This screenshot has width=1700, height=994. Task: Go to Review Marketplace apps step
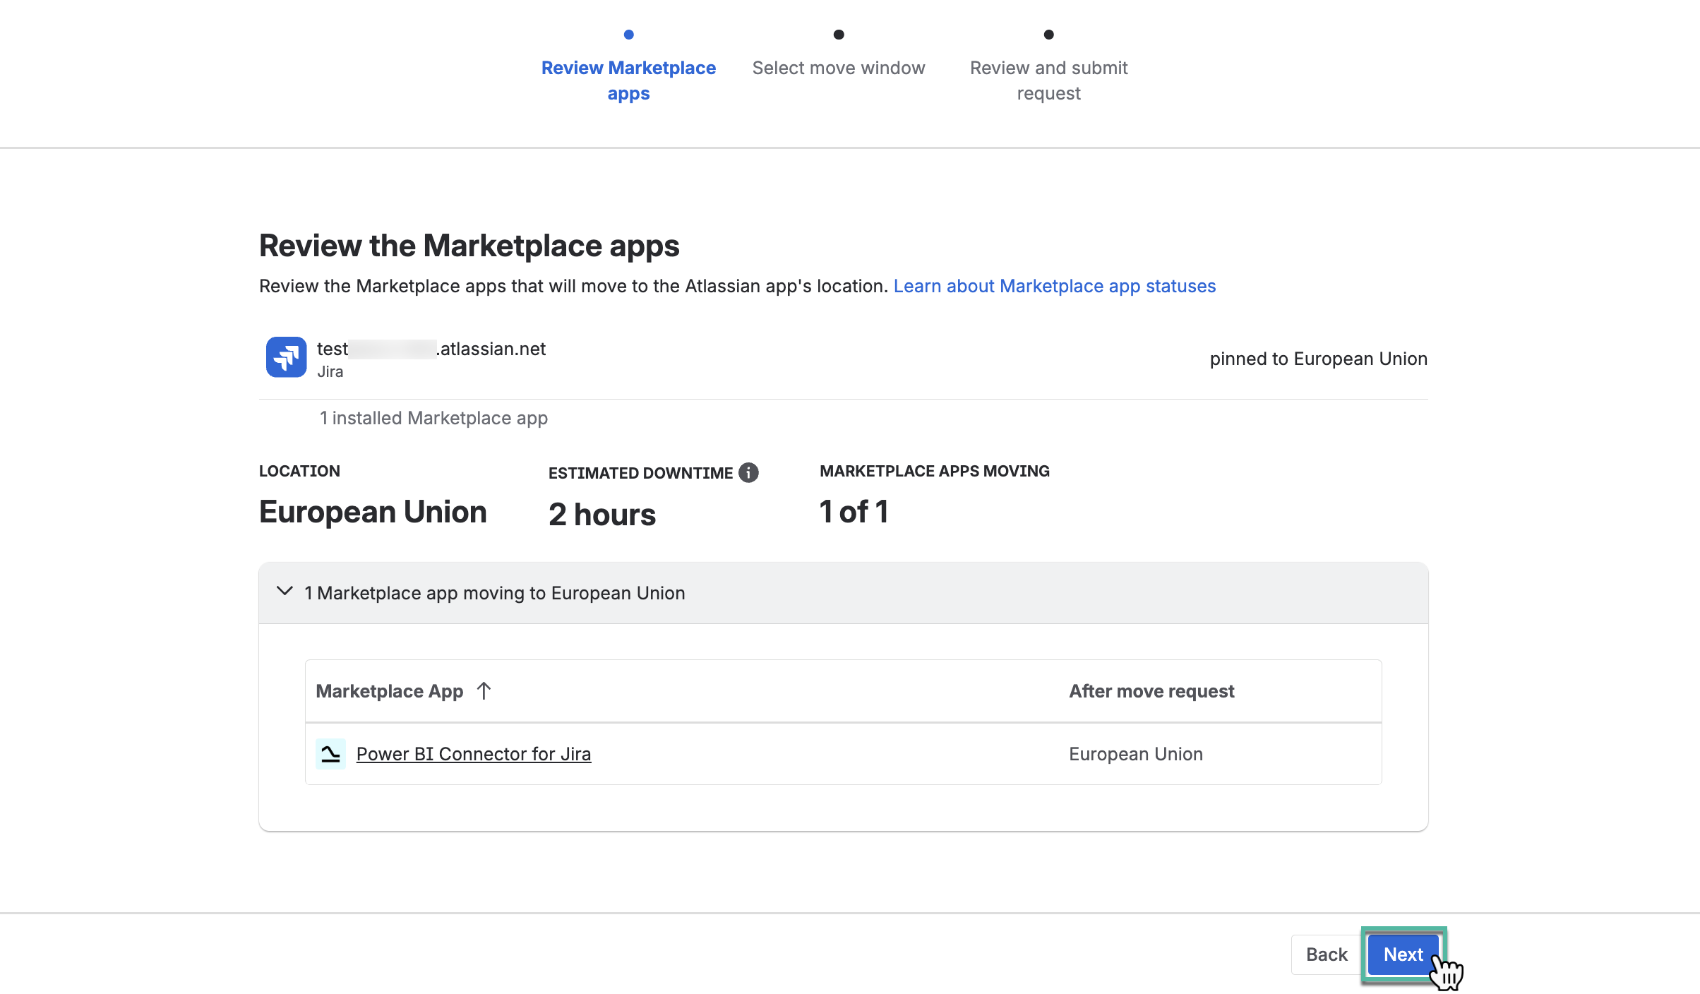click(x=628, y=80)
